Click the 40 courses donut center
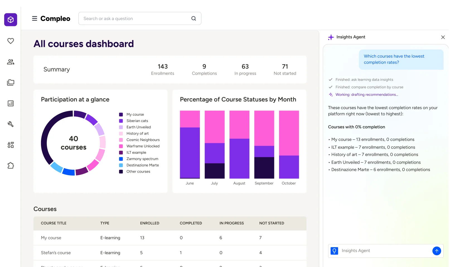Viewport: 450px width, 267px height. click(74, 143)
